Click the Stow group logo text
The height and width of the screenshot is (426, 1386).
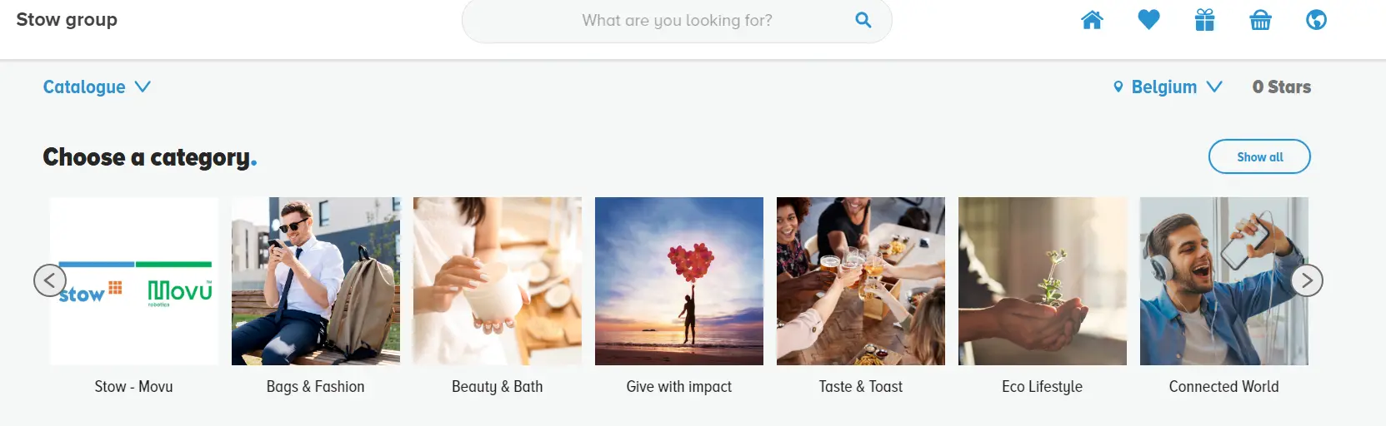67,19
